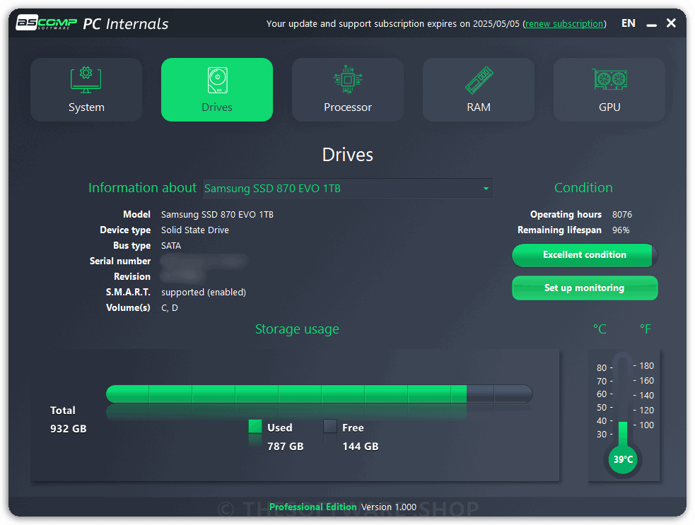Click the Model value Samsung SSD 870 EVO 1TB

(217, 214)
